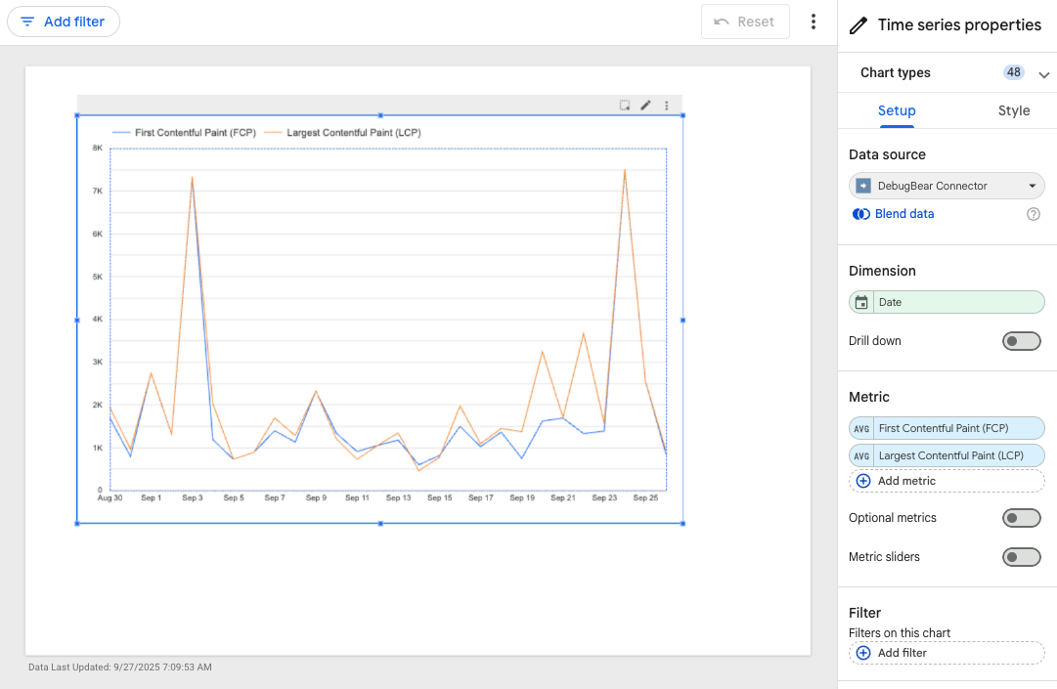The height and width of the screenshot is (689, 1057).
Task: Click the Reset button
Action: point(745,22)
